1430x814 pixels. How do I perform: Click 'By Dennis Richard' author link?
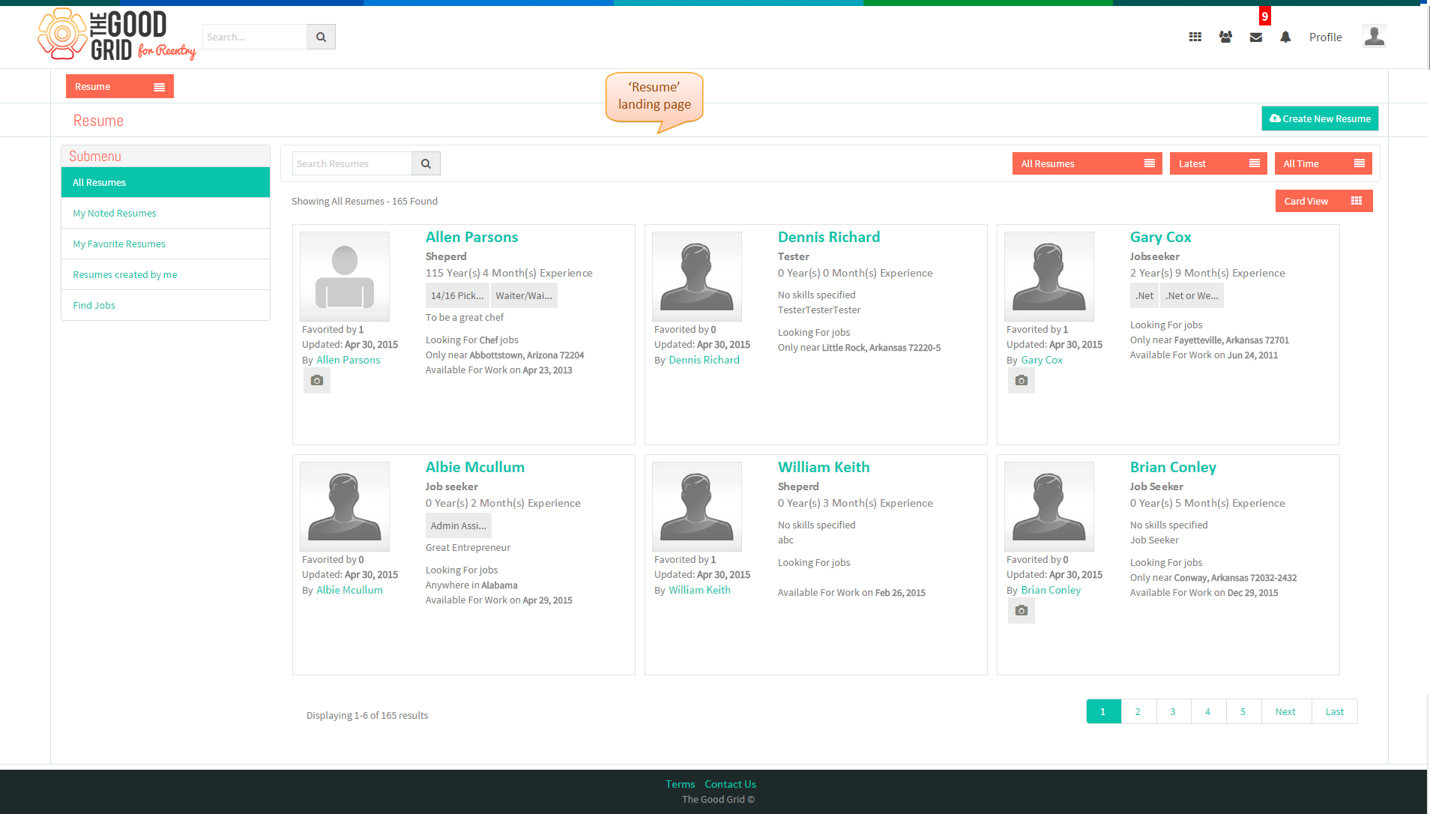[x=704, y=360]
